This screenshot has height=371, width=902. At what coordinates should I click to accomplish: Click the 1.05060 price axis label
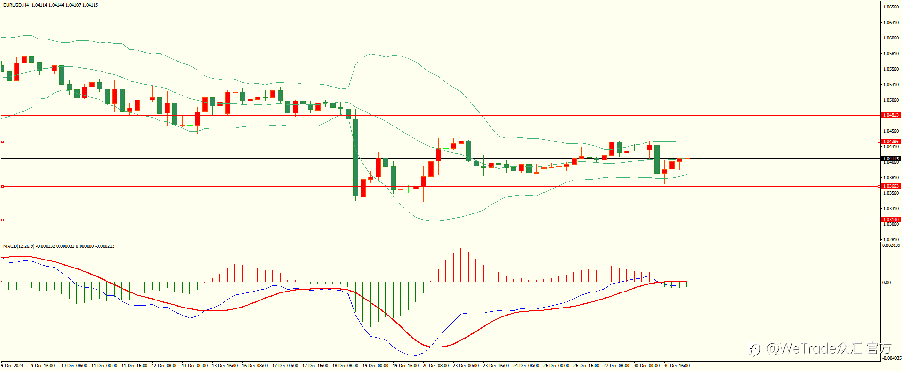coord(891,100)
